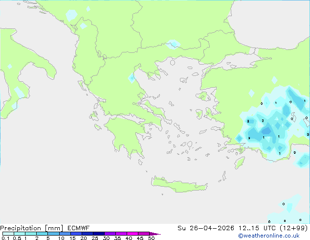Click the '3' precipitation value on the map
Viewport: 310px width, 240px height.
(248, 121)
